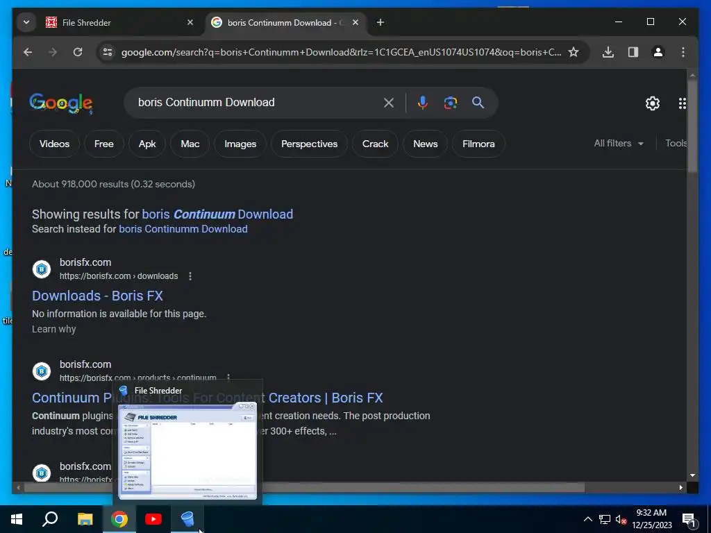Open Windows Start menu
The width and height of the screenshot is (711, 533).
click(17, 519)
